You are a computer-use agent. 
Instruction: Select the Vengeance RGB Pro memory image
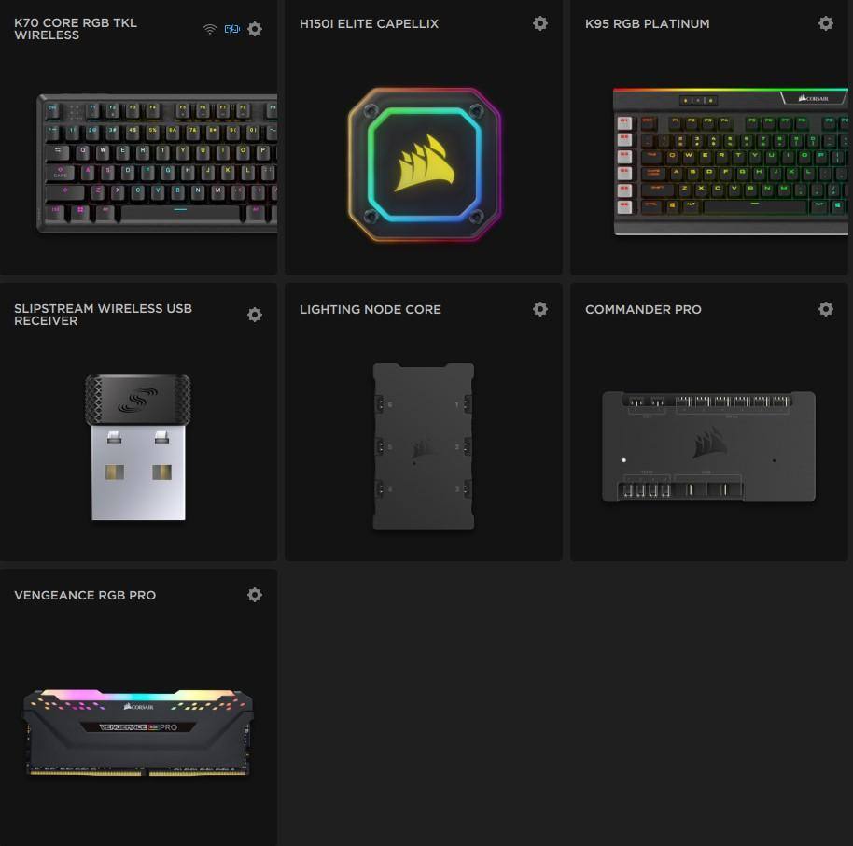click(138, 733)
